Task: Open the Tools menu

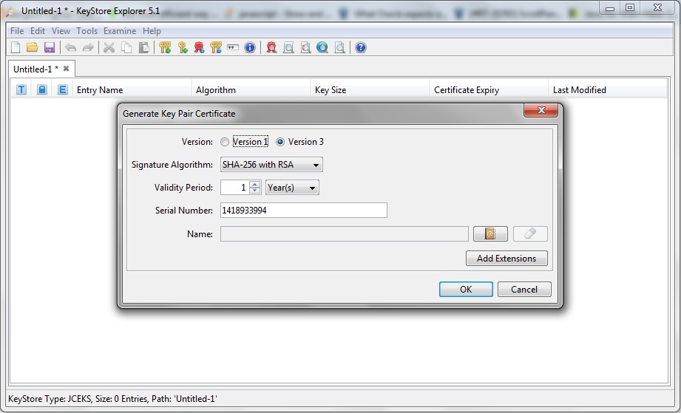Action: 87,31
